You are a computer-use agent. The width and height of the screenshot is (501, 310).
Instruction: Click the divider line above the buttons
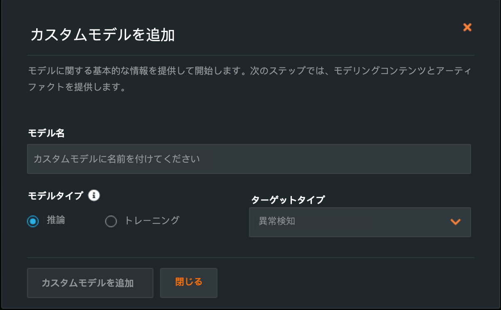[x=250, y=258]
